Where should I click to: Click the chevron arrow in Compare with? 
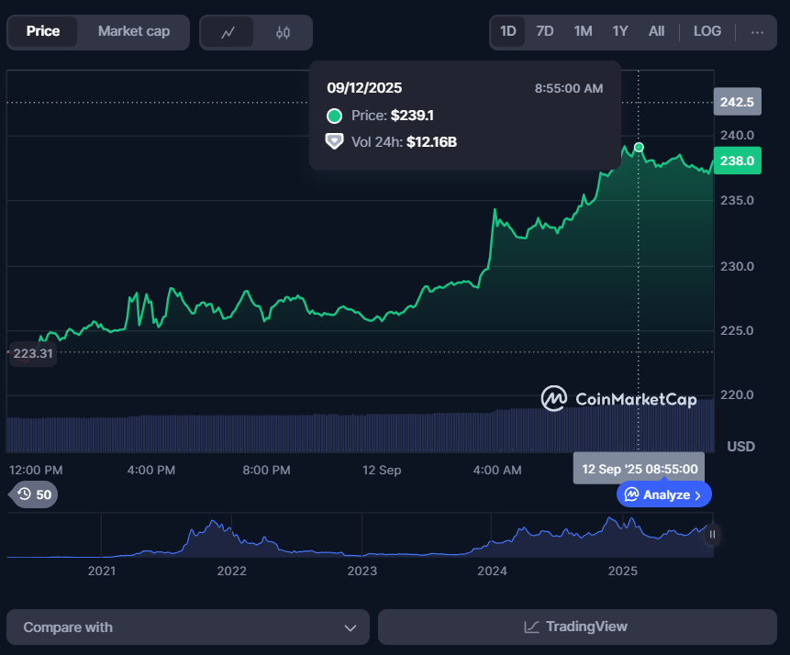[x=350, y=627]
